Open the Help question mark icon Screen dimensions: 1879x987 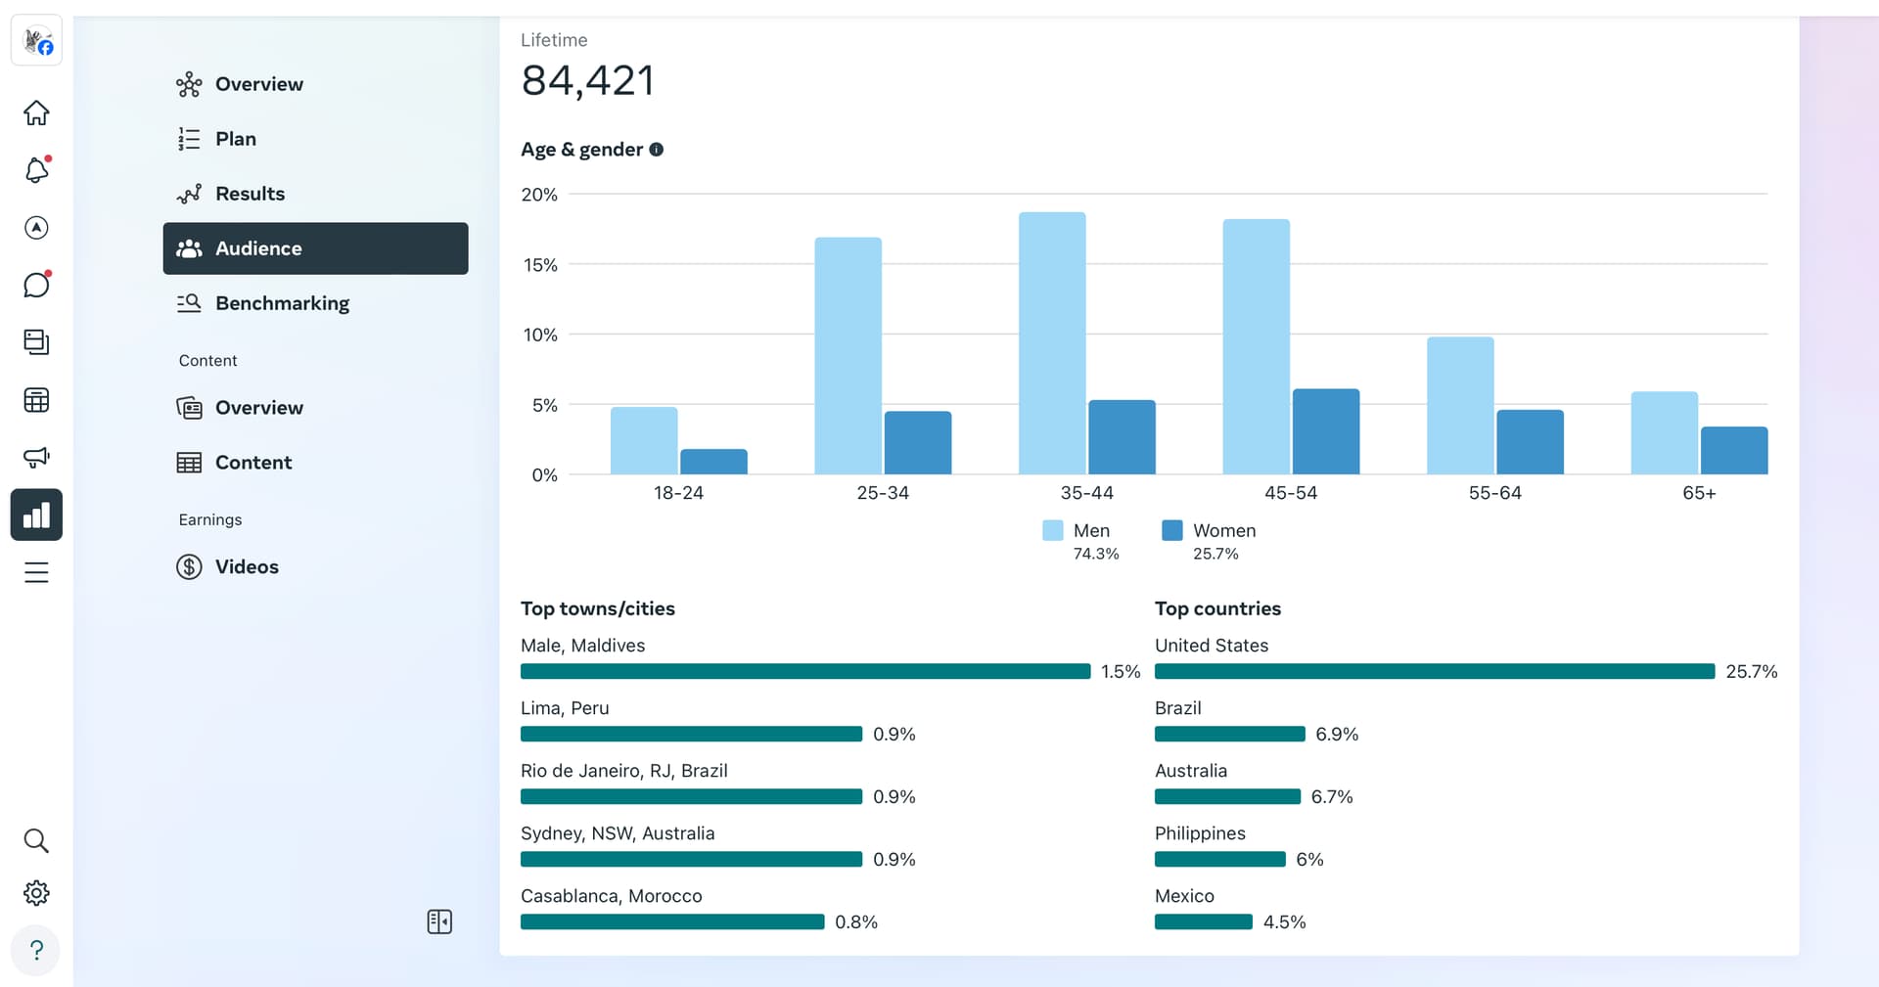click(x=36, y=950)
